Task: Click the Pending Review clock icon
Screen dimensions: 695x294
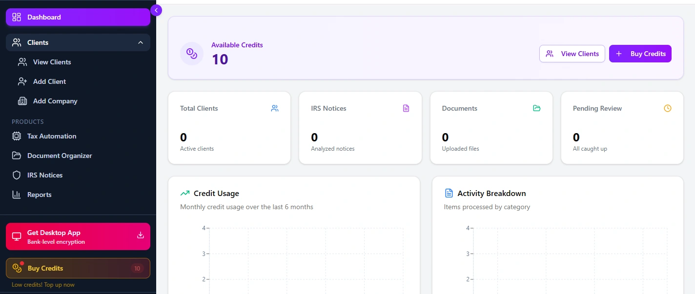Action: (x=668, y=108)
